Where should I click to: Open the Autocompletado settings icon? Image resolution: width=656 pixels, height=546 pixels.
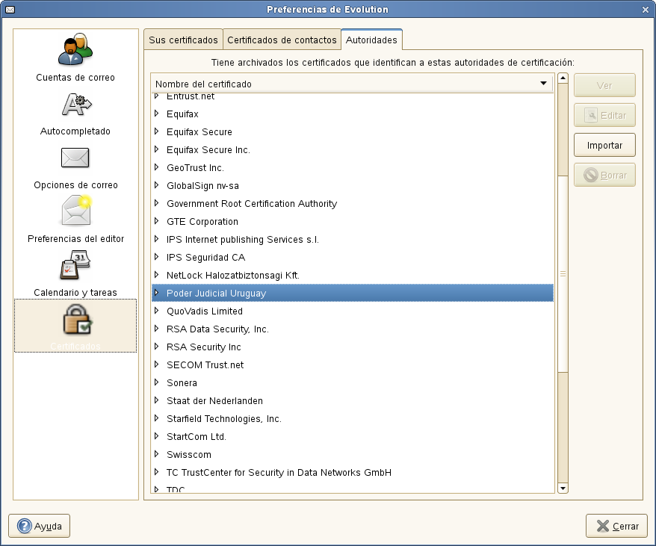click(76, 105)
